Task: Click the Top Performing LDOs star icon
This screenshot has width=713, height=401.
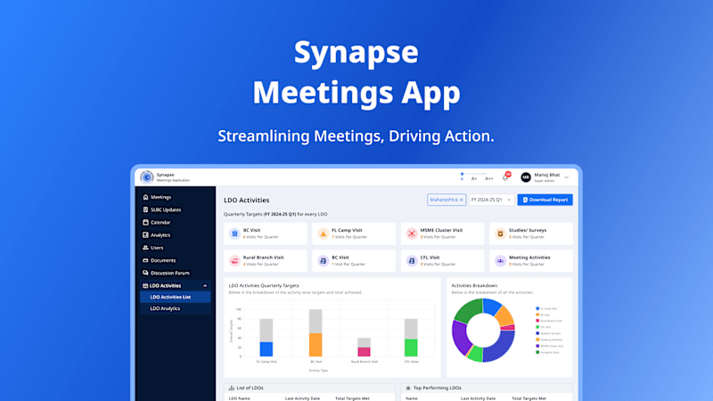Action: (x=408, y=389)
